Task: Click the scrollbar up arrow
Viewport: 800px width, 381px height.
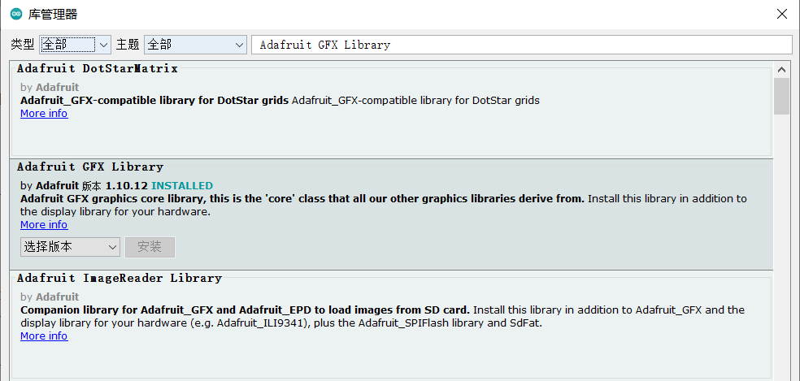Action: pos(781,70)
